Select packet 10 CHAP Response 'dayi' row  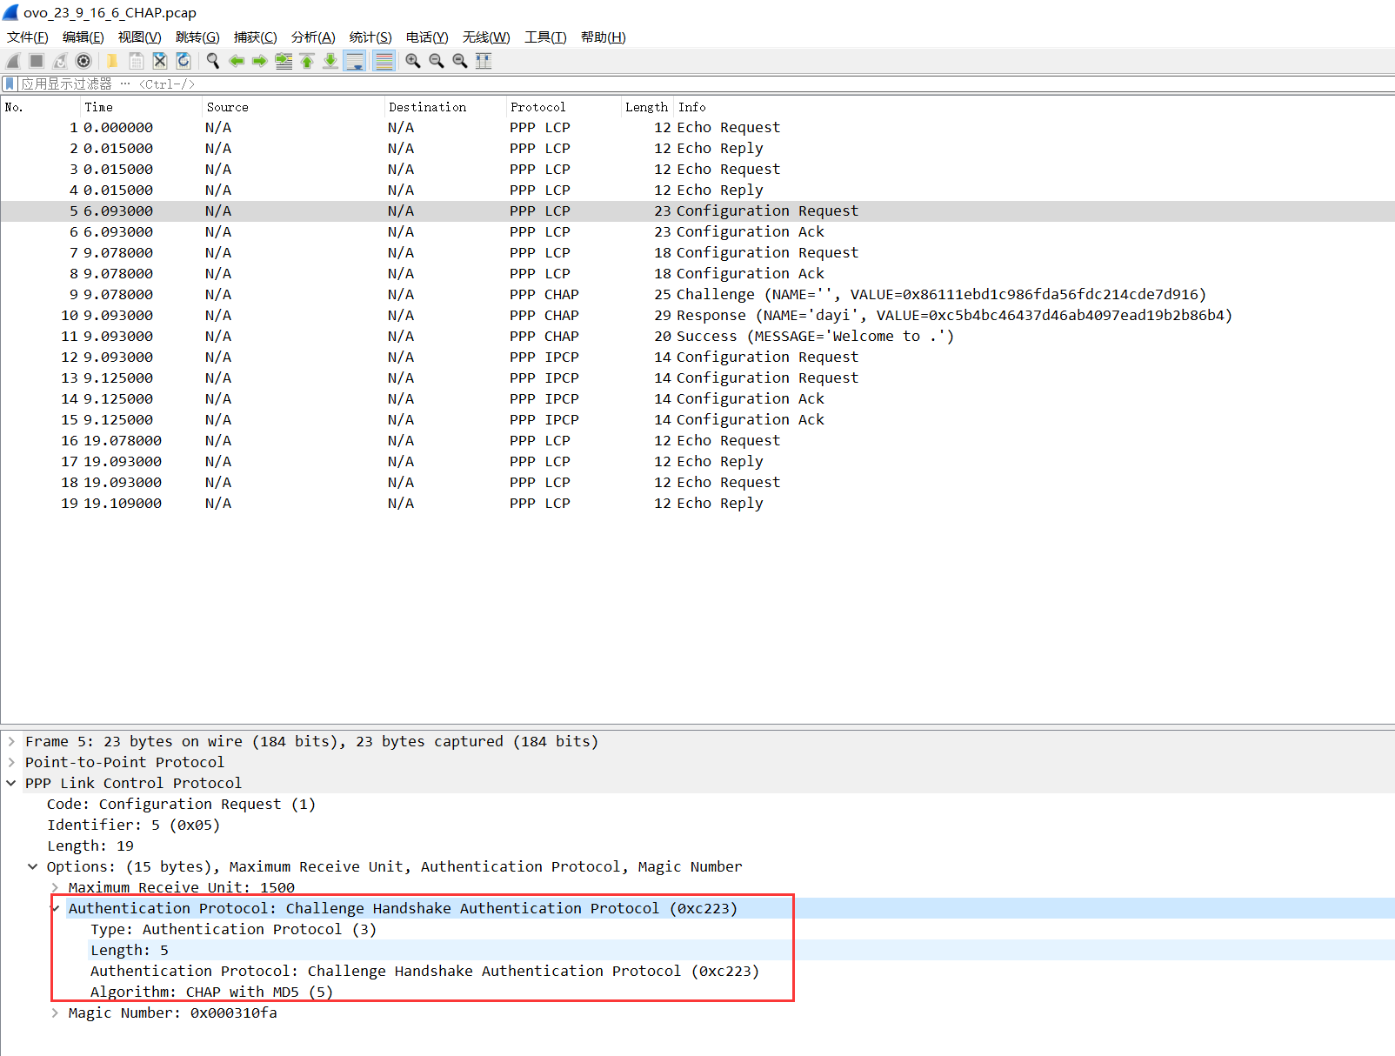coord(697,316)
